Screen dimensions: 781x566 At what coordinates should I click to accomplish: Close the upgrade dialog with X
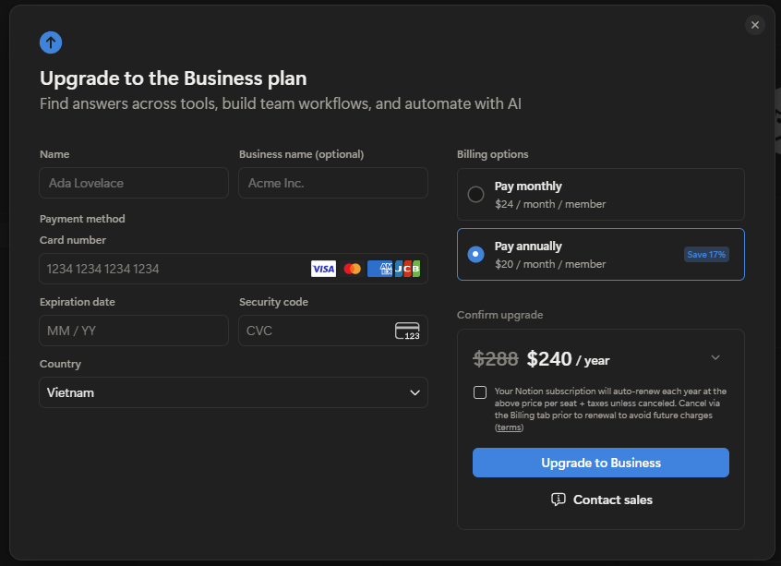pyautogui.click(x=755, y=25)
